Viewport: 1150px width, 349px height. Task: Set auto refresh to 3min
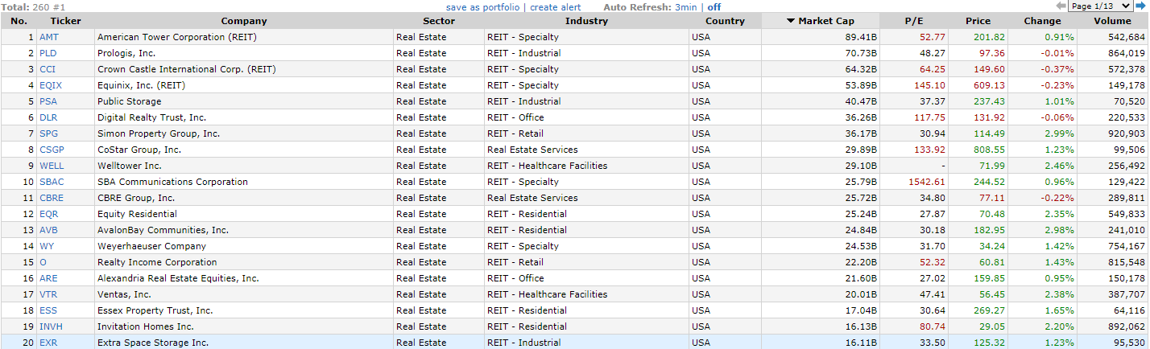pos(686,7)
